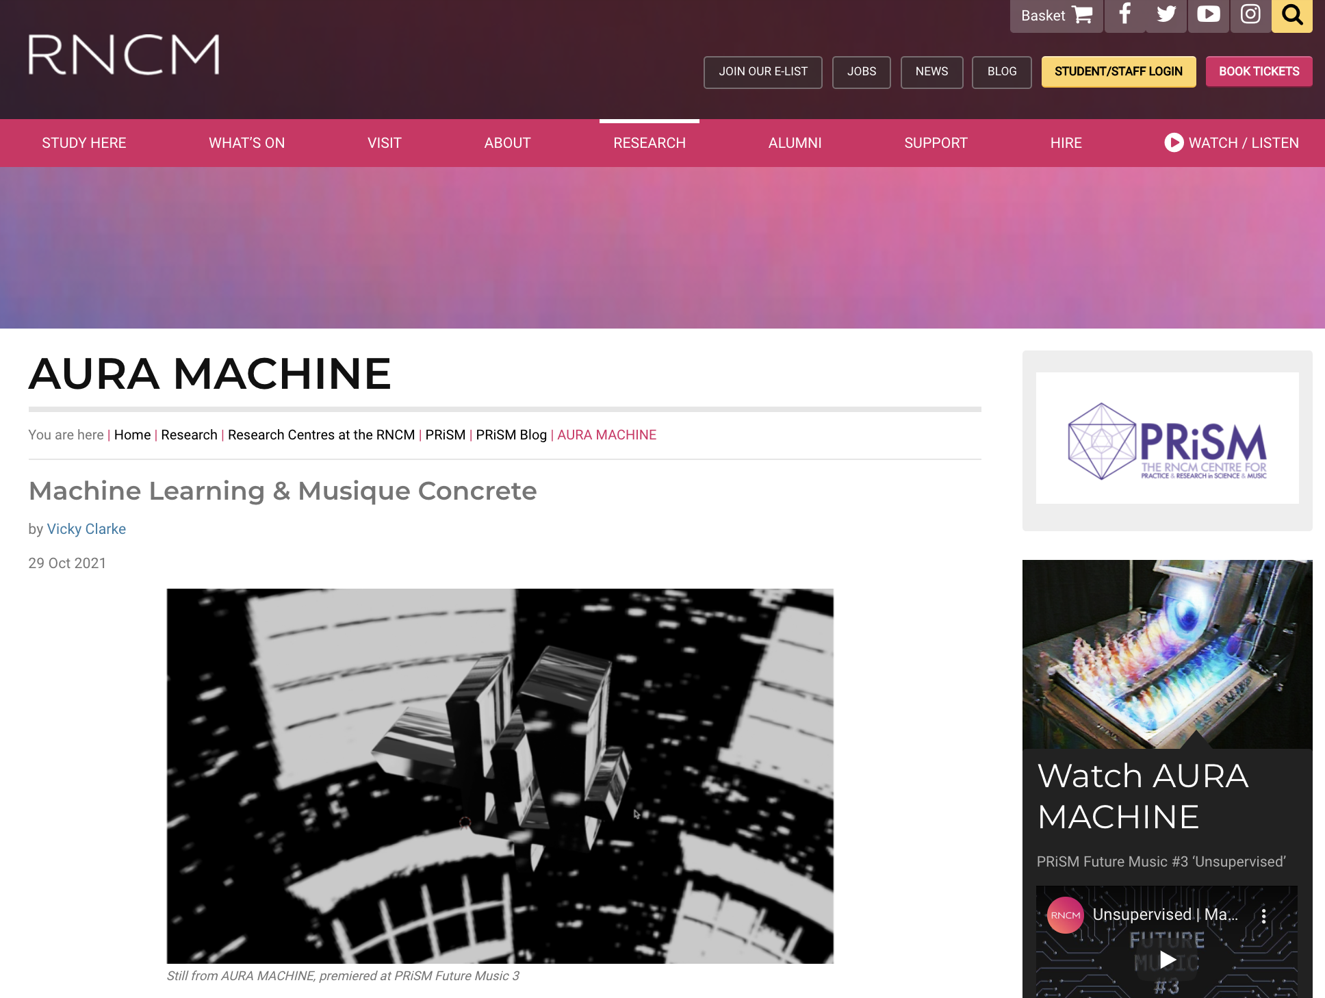Click the YouTube icon in header

click(x=1208, y=15)
